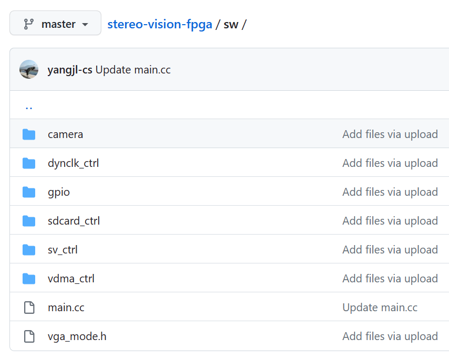Image resolution: width=449 pixels, height=360 pixels.
Task: Open yangjl-cs author profile link
Action: (x=70, y=70)
